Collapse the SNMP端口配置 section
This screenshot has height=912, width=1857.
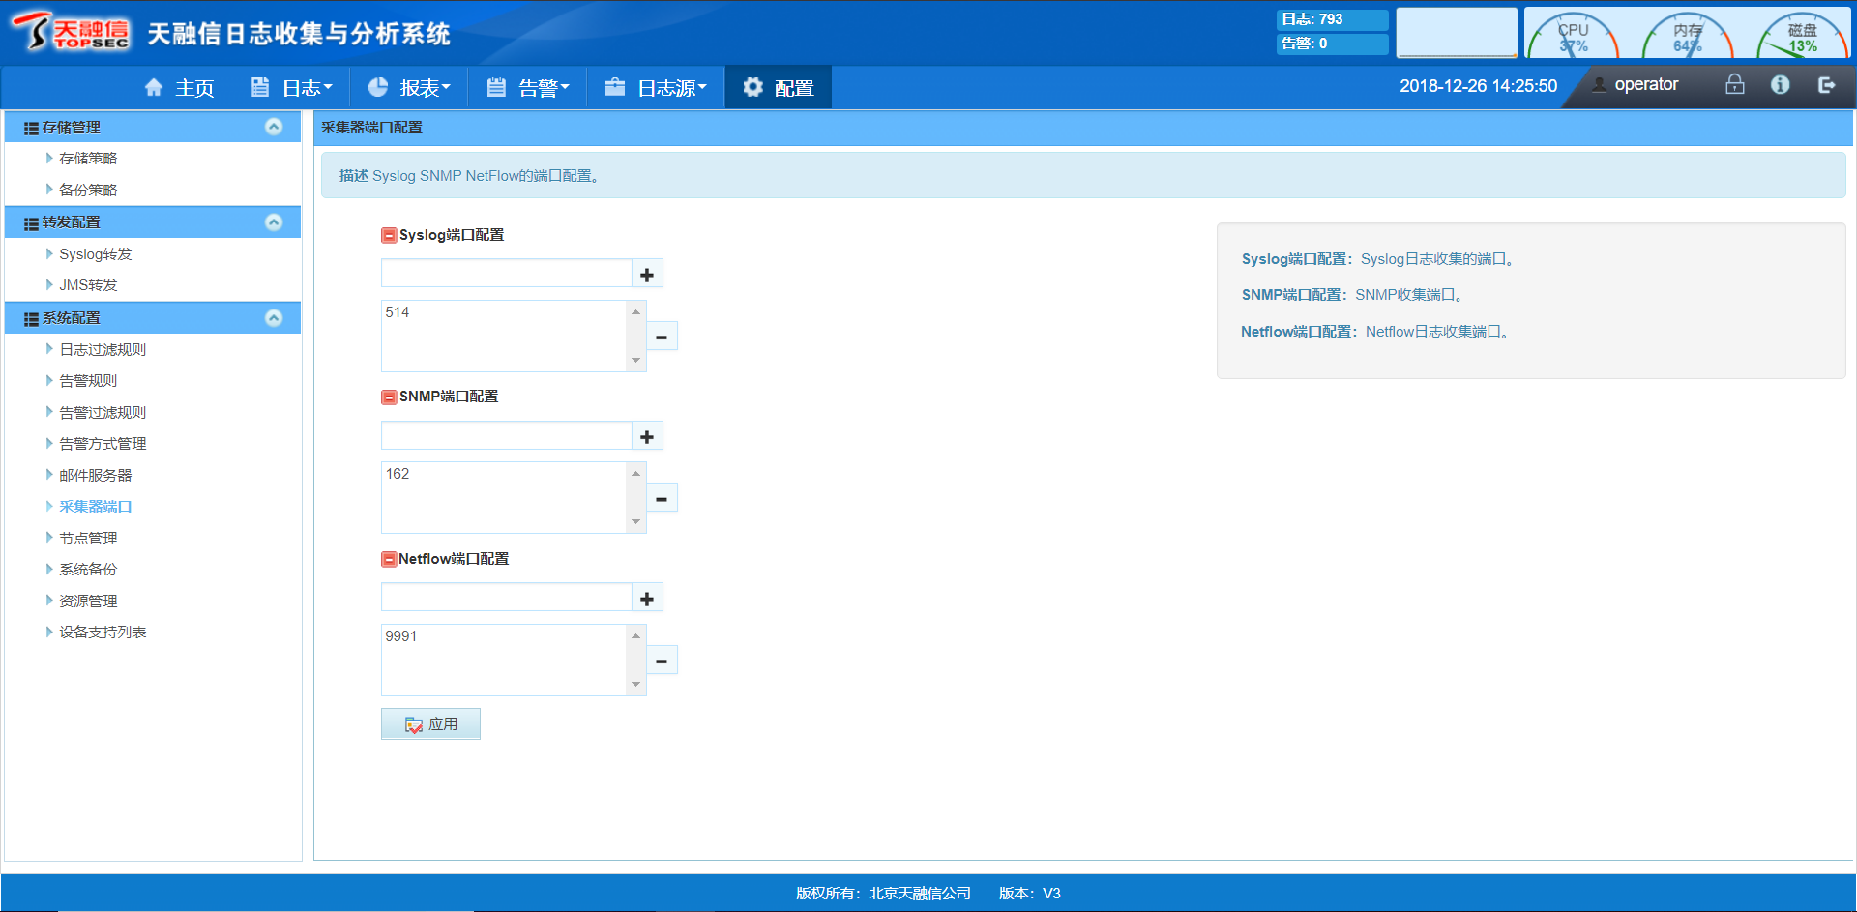point(389,397)
